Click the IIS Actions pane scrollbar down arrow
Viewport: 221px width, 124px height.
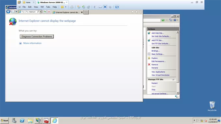[x=178, y=93]
